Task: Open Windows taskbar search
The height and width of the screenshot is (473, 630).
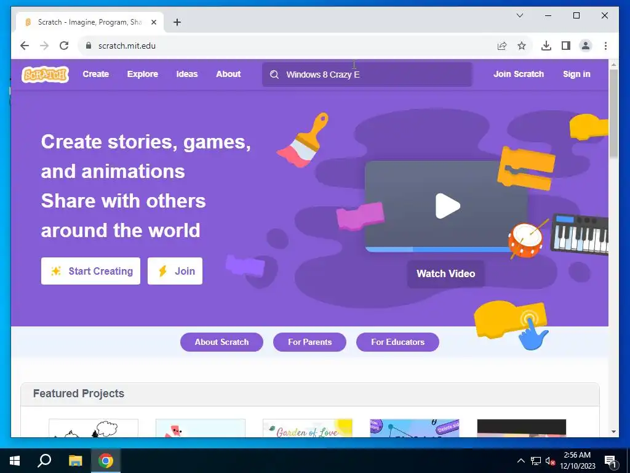Action: (x=44, y=461)
